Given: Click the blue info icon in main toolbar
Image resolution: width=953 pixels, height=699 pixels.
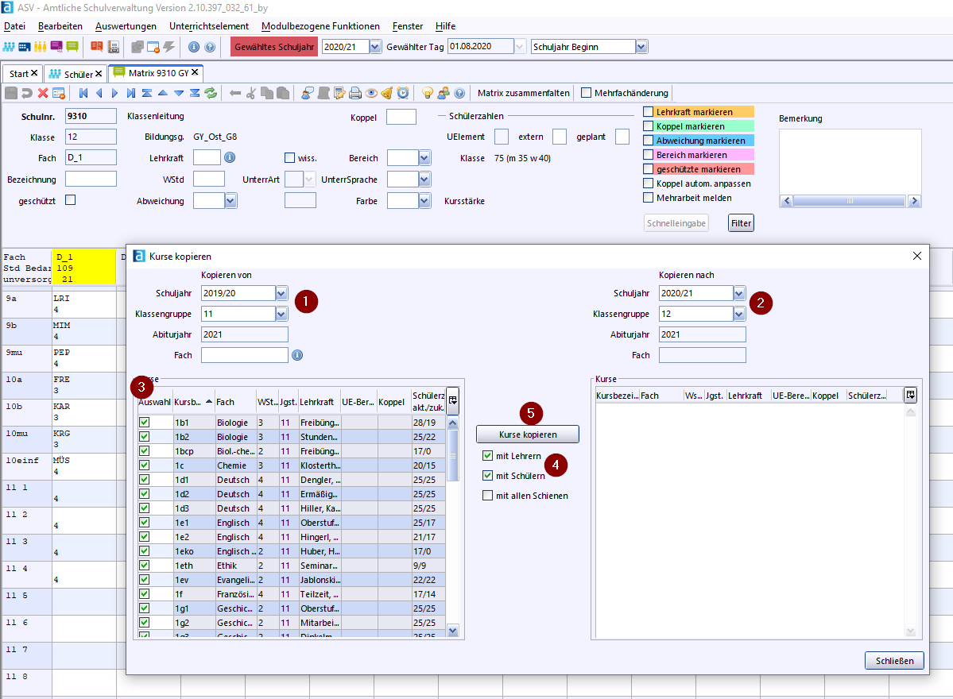Looking at the screenshot, I should (194, 47).
